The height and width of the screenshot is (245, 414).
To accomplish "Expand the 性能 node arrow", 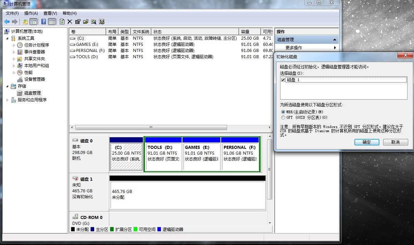I will click(14, 73).
